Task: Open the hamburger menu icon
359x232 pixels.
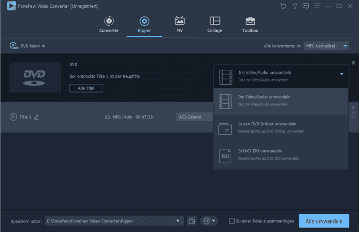Action: click(x=317, y=6)
